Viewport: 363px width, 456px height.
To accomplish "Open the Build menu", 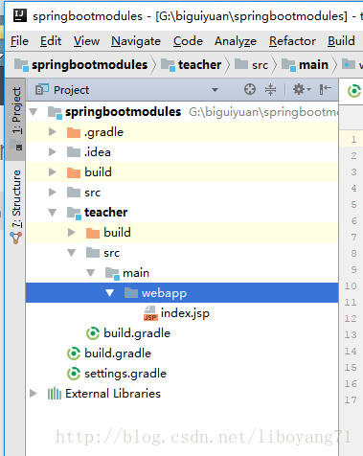I will click(x=341, y=41).
